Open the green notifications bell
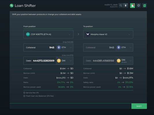The width and height of the screenshot is (154, 115). pos(133,5)
